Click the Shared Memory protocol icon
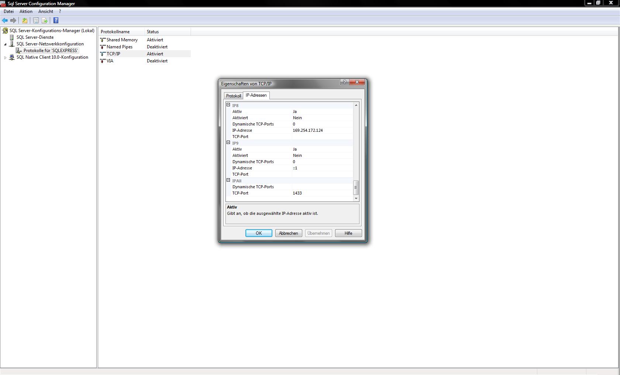 [103, 40]
